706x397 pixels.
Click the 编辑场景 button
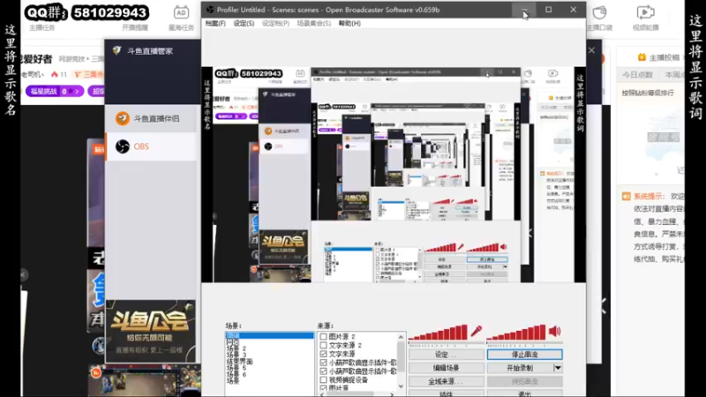click(x=446, y=368)
